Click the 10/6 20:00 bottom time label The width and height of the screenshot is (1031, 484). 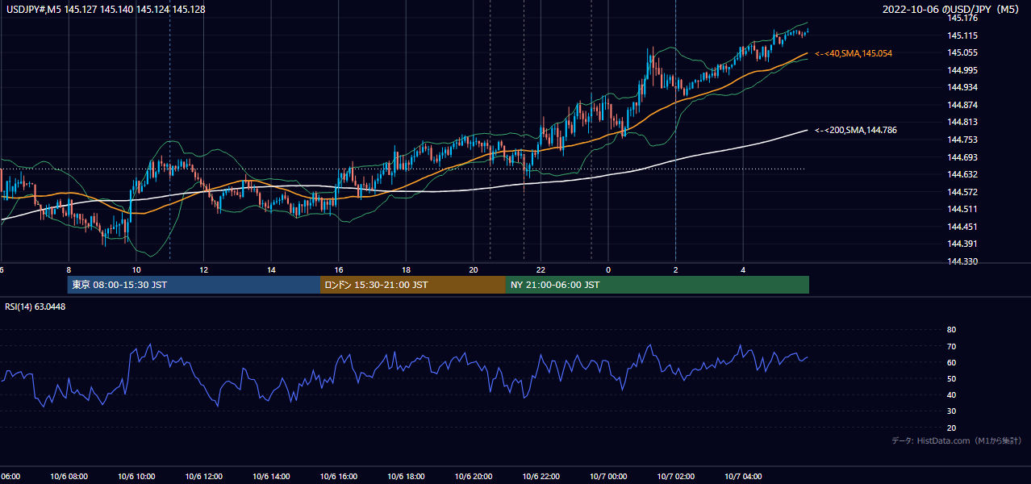click(474, 477)
